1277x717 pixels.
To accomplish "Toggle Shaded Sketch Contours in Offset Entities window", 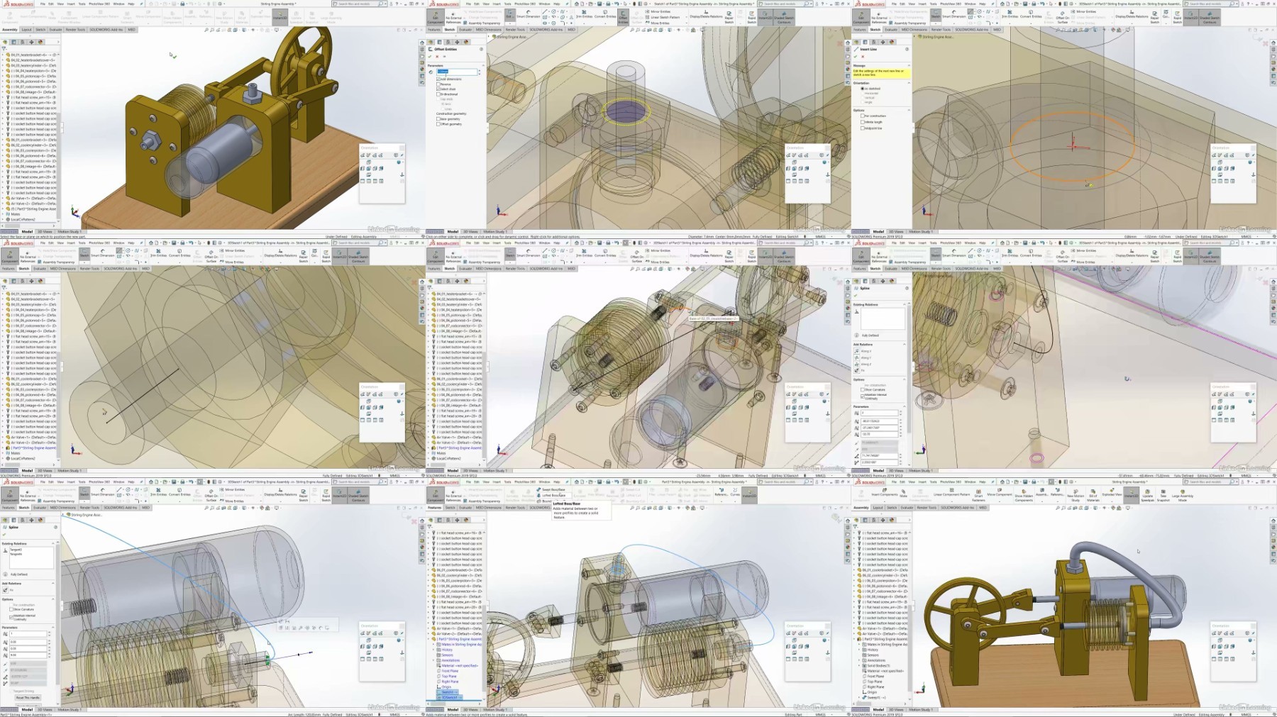I will pos(783,18).
